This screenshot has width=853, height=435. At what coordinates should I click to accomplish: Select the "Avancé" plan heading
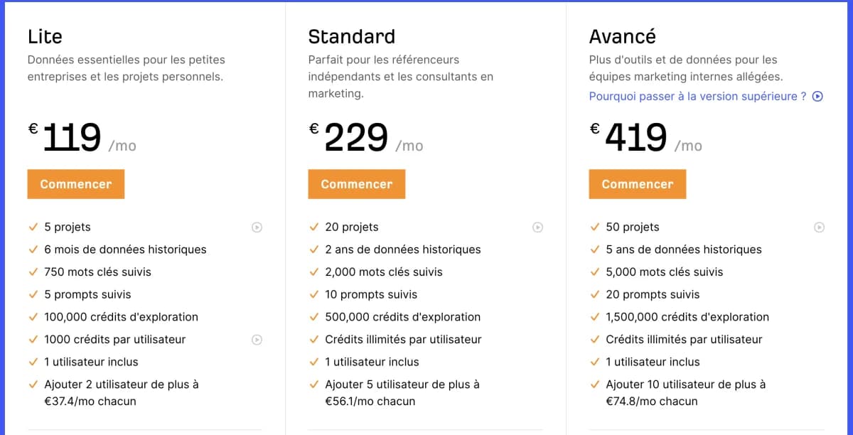click(x=622, y=36)
